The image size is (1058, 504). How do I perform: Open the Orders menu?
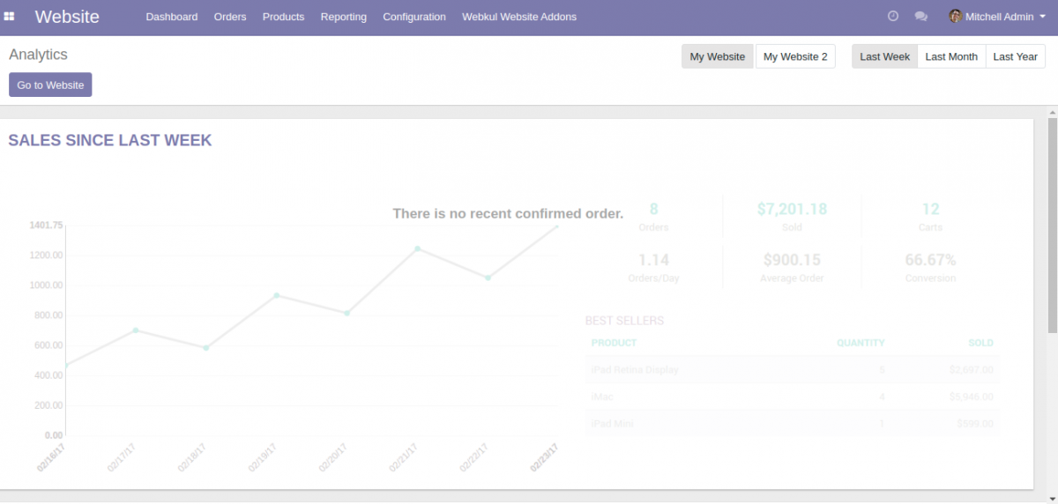230,17
